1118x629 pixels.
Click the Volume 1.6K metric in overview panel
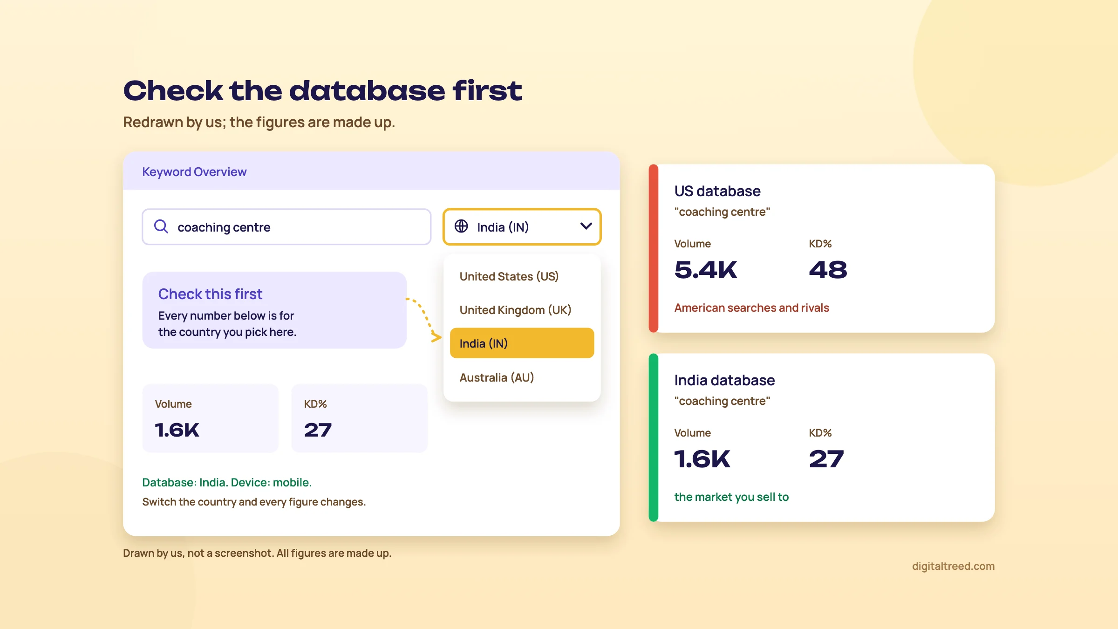click(x=210, y=418)
